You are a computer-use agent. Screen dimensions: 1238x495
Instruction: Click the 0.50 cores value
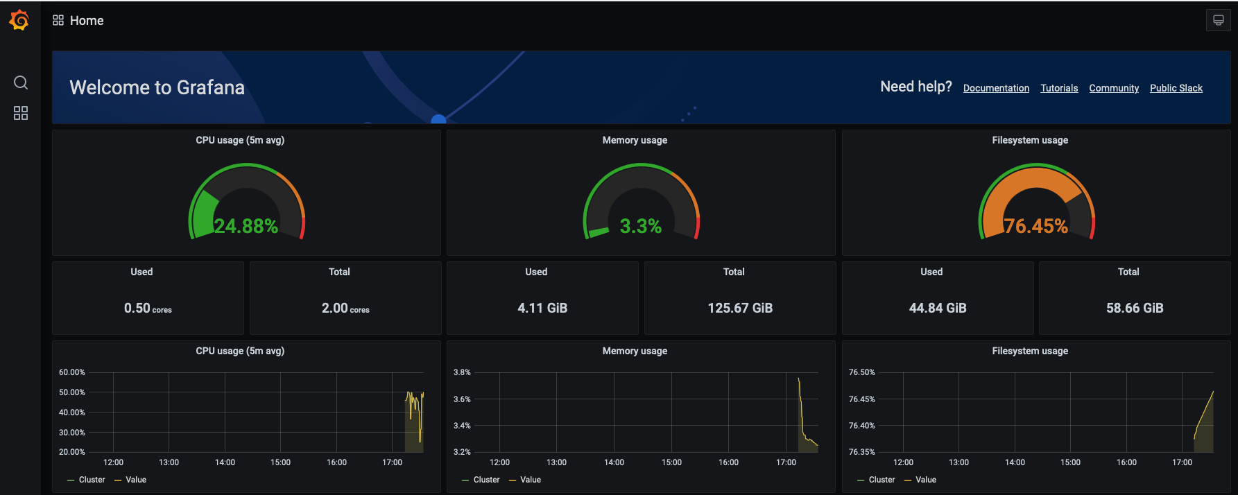point(148,309)
